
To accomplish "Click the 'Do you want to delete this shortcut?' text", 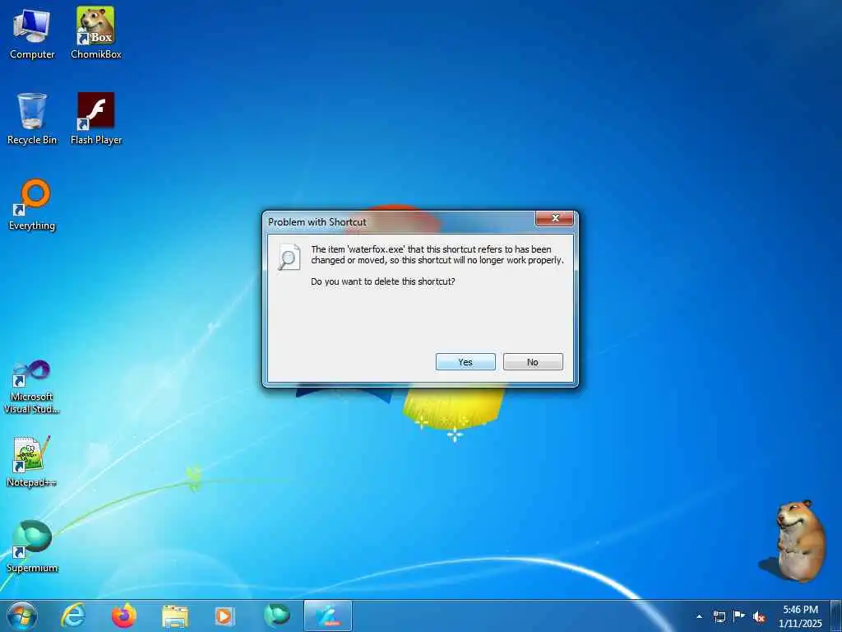I will pos(383,281).
